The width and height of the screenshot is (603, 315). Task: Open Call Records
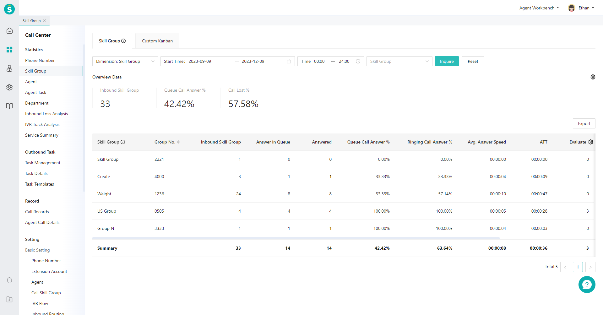pos(37,212)
